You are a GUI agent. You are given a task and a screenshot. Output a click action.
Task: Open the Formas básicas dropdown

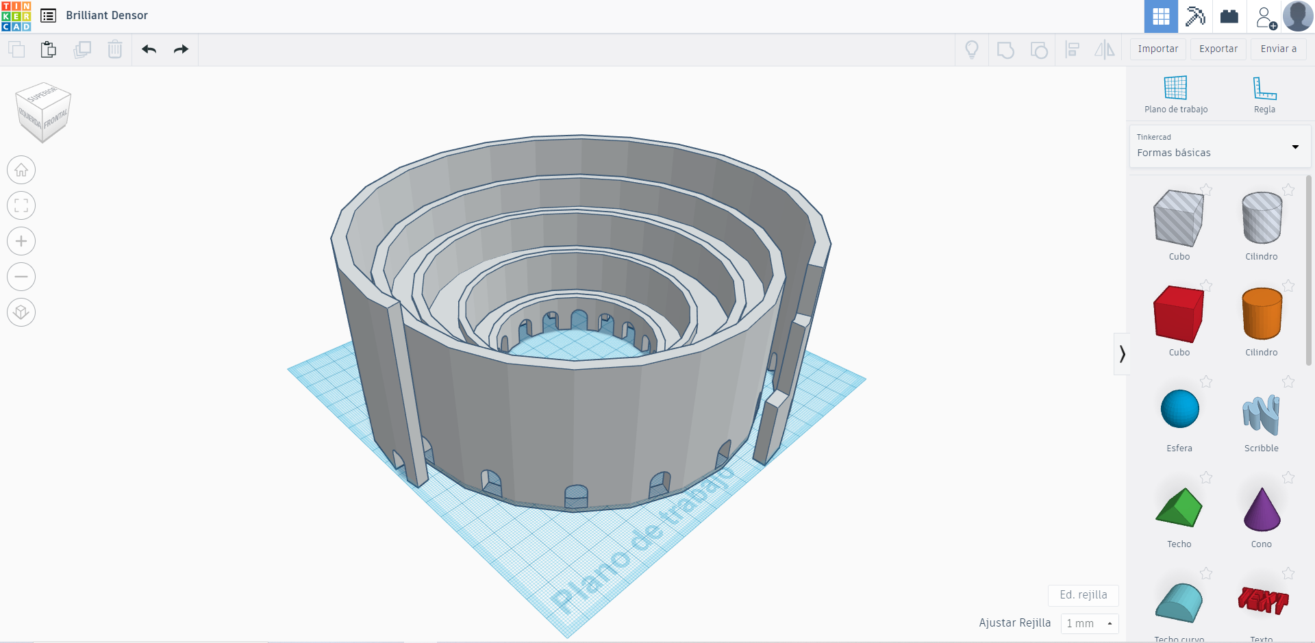pyautogui.click(x=1220, y=146)
